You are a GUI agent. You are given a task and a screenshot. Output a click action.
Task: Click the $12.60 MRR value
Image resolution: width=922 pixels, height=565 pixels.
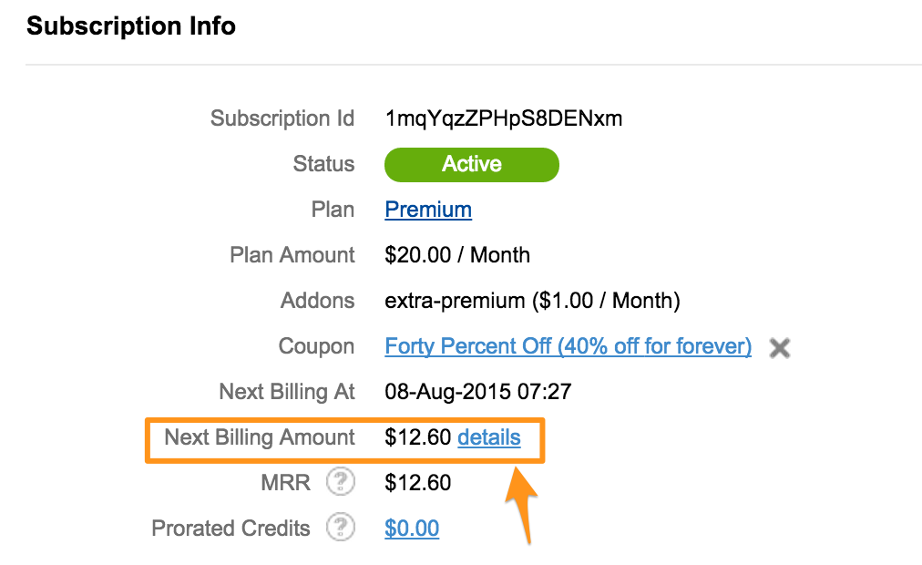point(417,483)
